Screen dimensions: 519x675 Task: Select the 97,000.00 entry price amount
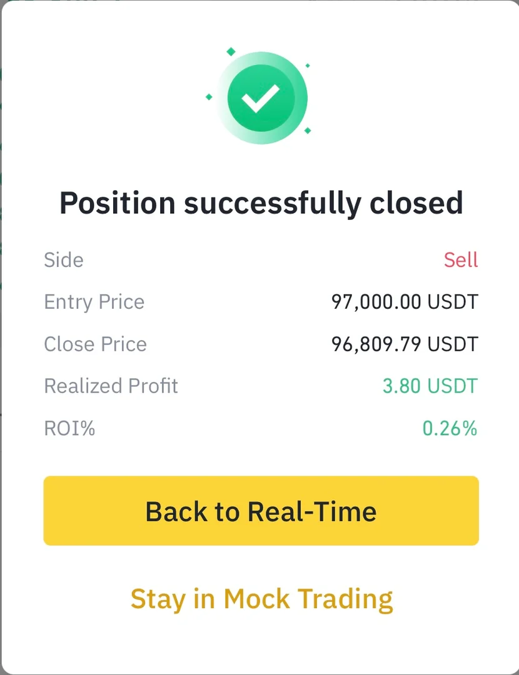click(x=376, y=302)
